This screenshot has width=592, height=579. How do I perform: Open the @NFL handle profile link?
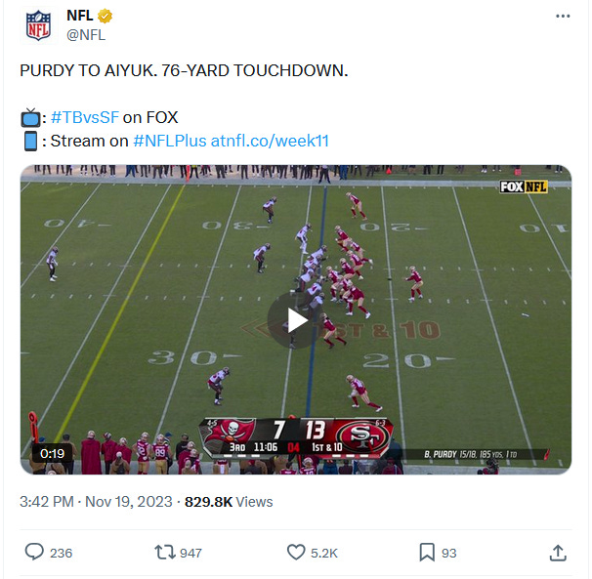pos(86,35)
